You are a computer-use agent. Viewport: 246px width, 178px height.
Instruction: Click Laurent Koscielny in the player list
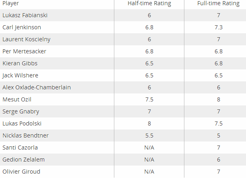click(x=26, y=39)
